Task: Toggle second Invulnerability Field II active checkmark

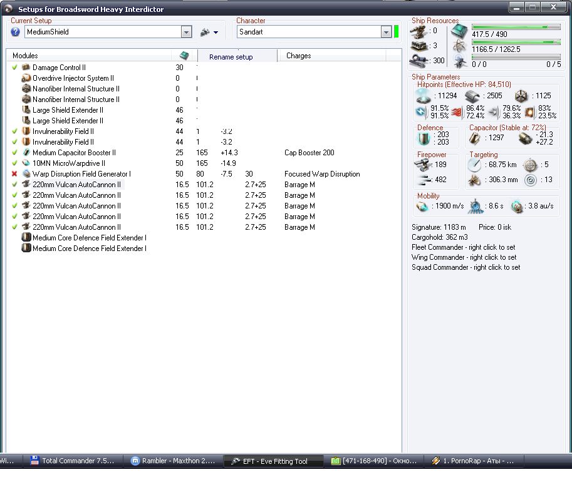Action: pyautogui.click(x=14, y=141)
